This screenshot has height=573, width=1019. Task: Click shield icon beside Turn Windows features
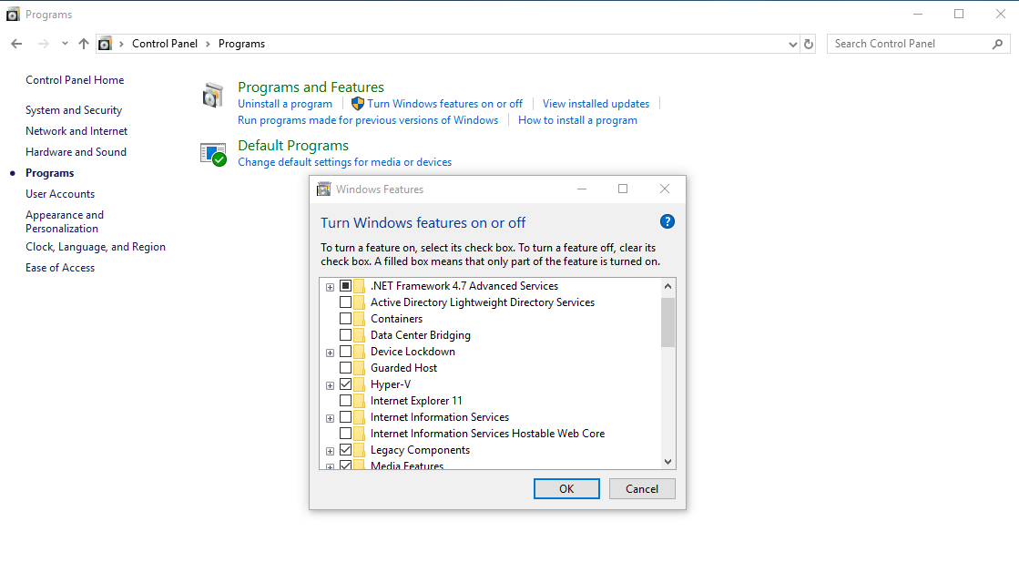click(358, 104)
